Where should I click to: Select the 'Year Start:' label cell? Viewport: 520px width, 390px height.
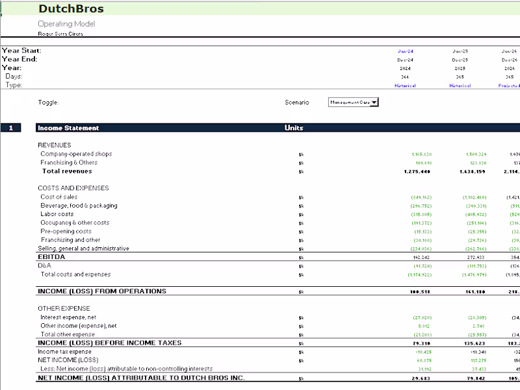(x=21, y=51)
